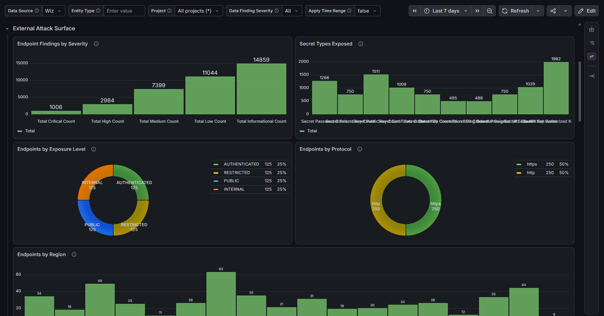604x316 pixels.
Task: Click info icon beside Data Finding Severity
Action: coord(276,11)
